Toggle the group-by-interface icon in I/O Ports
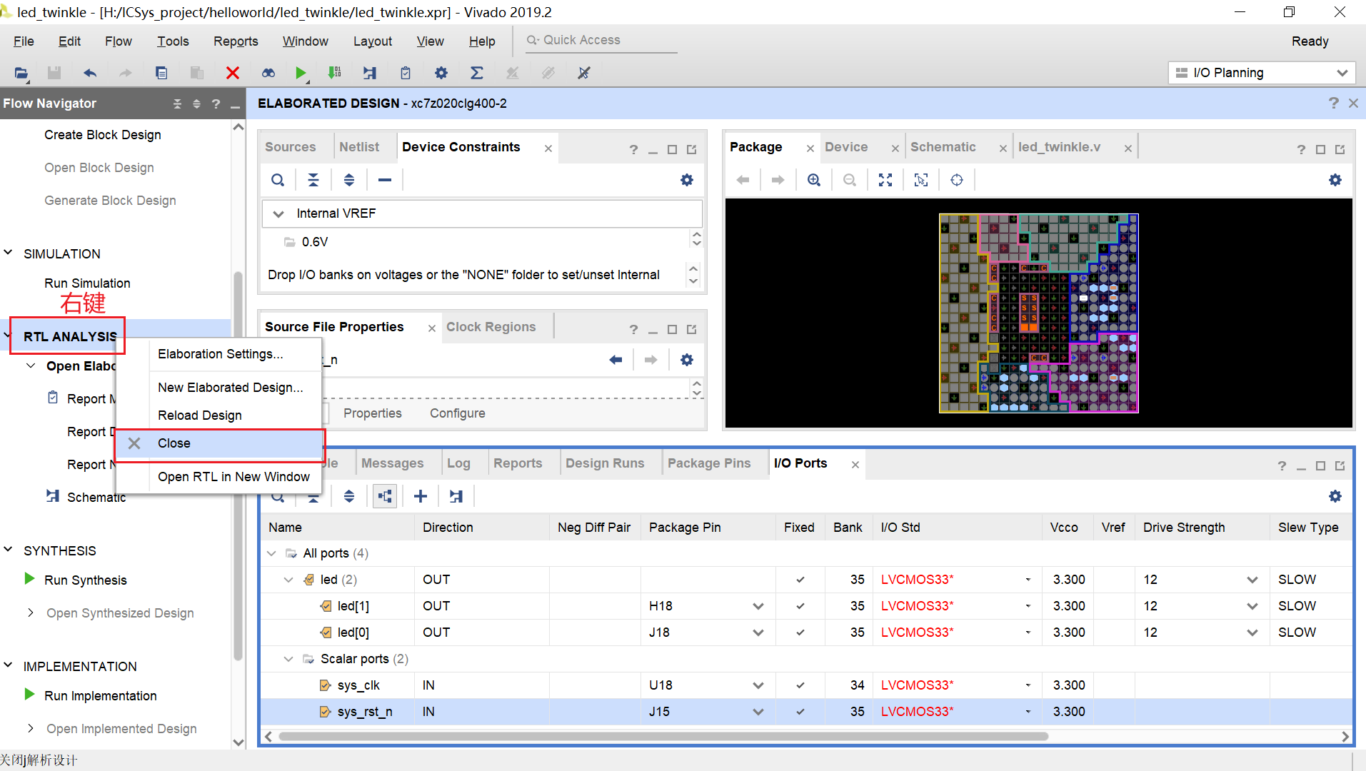Screen dimensions: 1366x771 385,496
